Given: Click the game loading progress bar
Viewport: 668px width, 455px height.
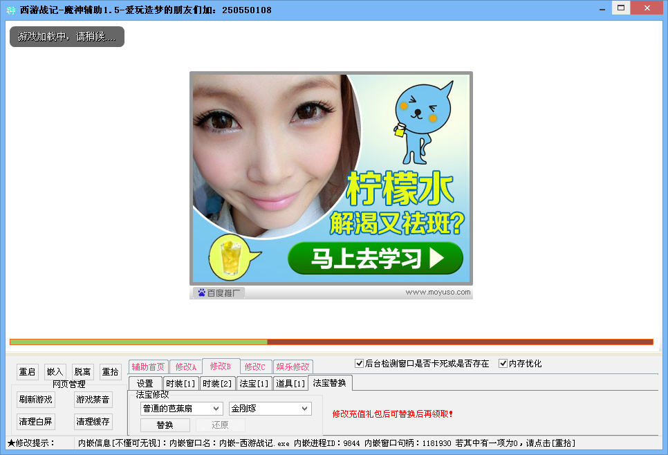Looking at the screenshot, I should pyautogui.click(x=331, y=342).
